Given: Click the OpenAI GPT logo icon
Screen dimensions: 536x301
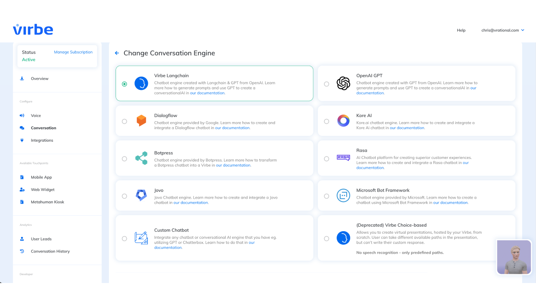Looking at the screenshot, I should click(x=343, y=83).
